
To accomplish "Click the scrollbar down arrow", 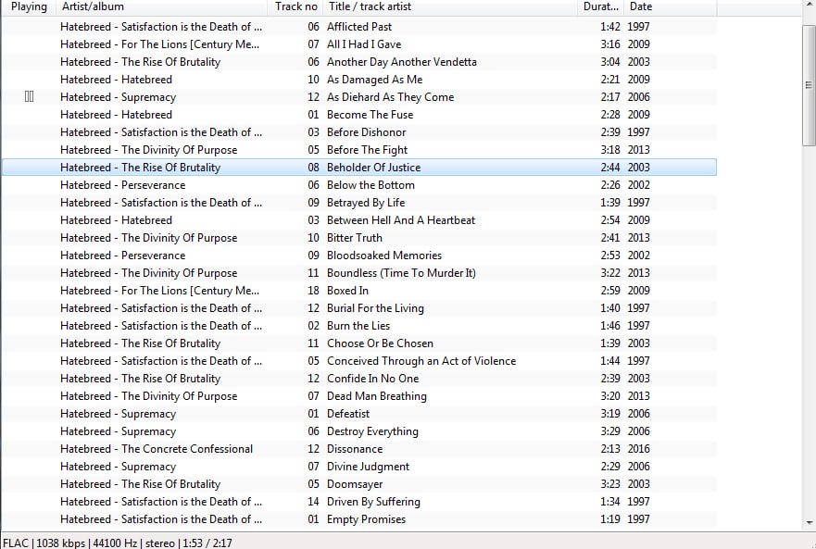I will click(x=809, y=522).
